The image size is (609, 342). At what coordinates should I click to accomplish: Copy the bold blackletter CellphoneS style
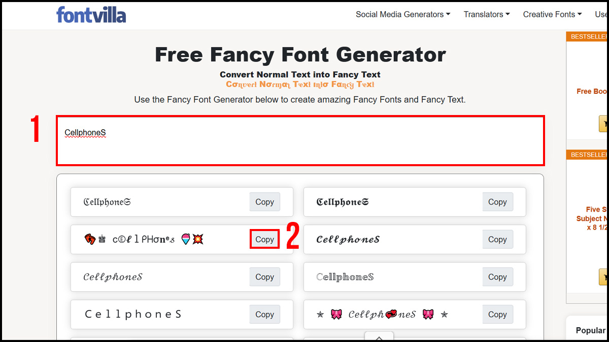click(x=497, y=202)
